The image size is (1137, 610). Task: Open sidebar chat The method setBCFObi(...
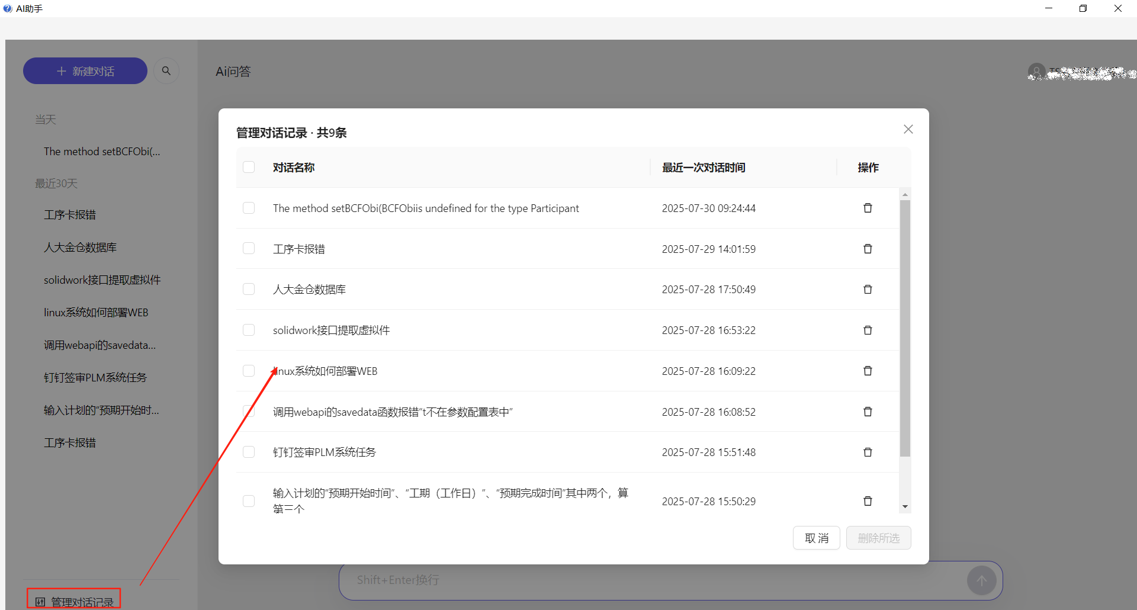click(102, 152)
